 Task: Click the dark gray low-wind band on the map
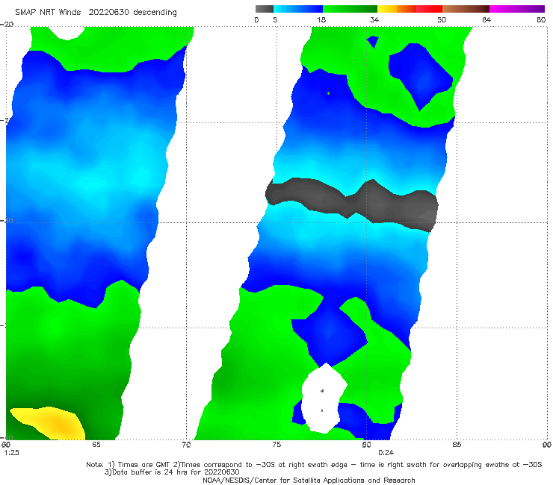tap(352, 204)
